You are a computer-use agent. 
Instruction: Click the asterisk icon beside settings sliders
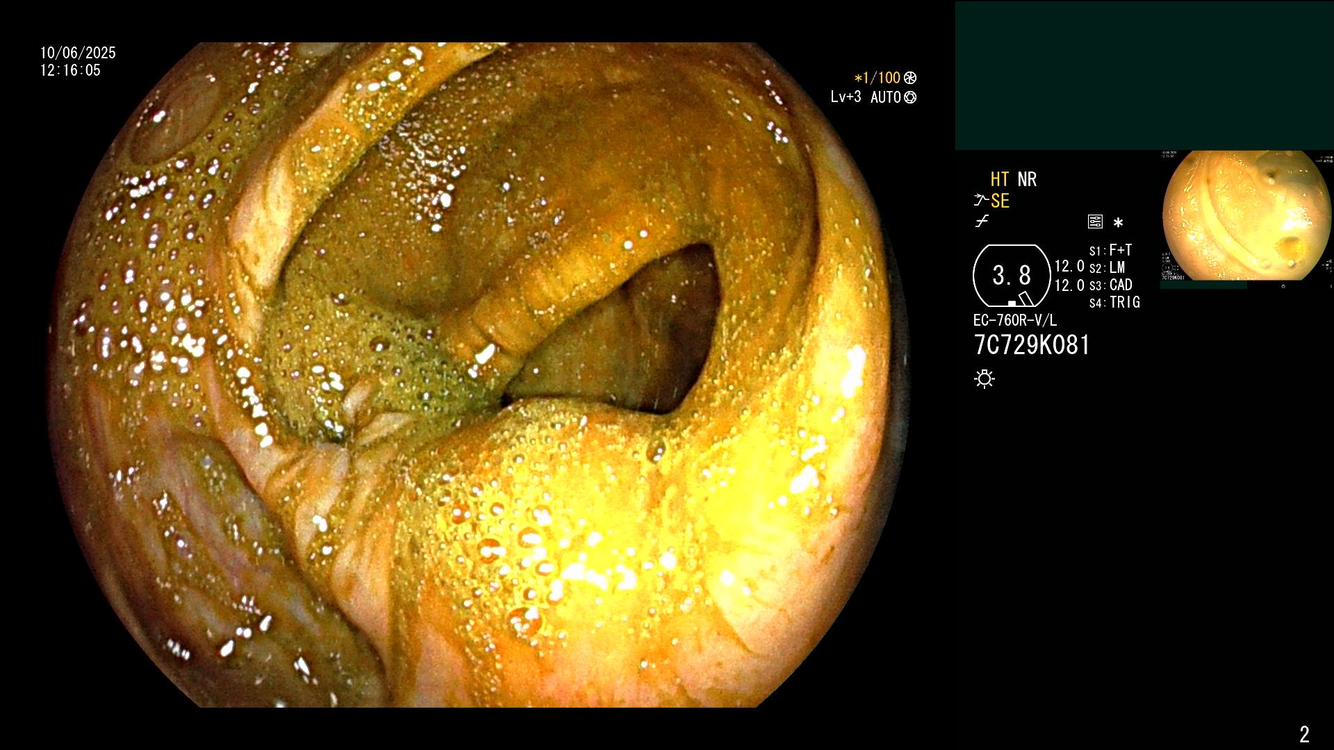pos(1118,223)
